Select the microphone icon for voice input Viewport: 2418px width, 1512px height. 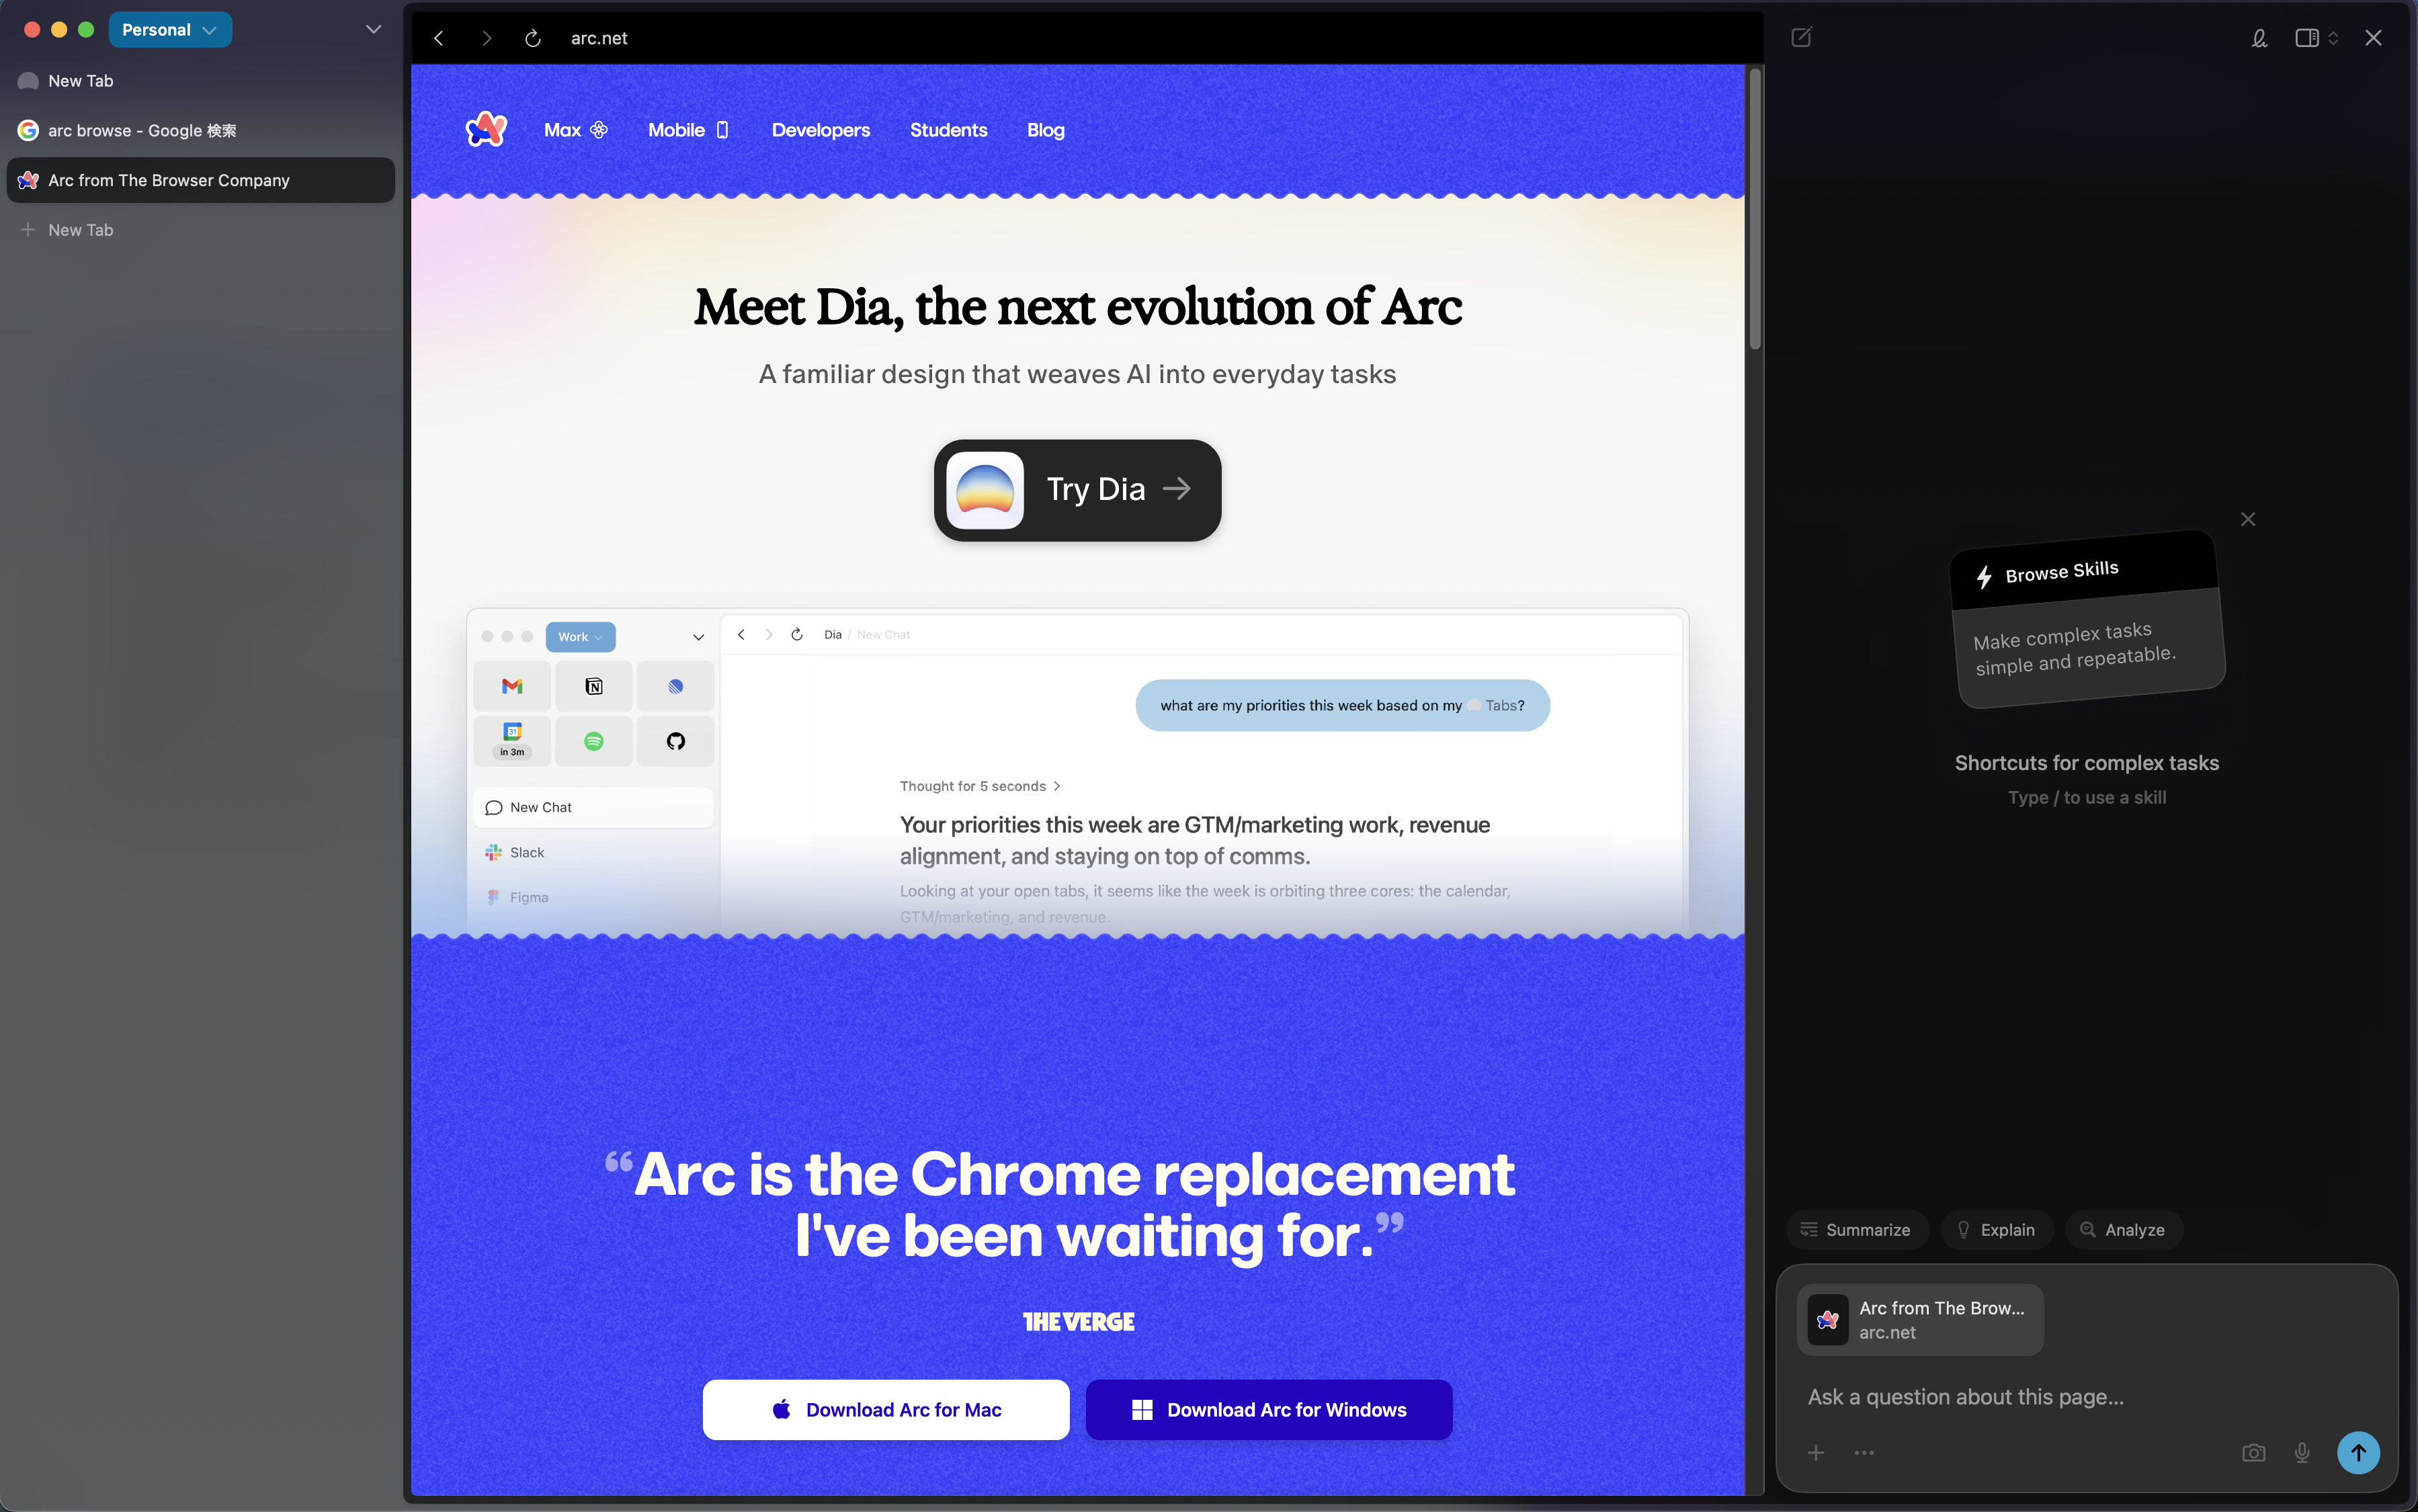tap(2301, 1452)
